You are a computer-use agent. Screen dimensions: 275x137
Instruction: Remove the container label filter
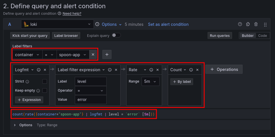pos(93,54)
